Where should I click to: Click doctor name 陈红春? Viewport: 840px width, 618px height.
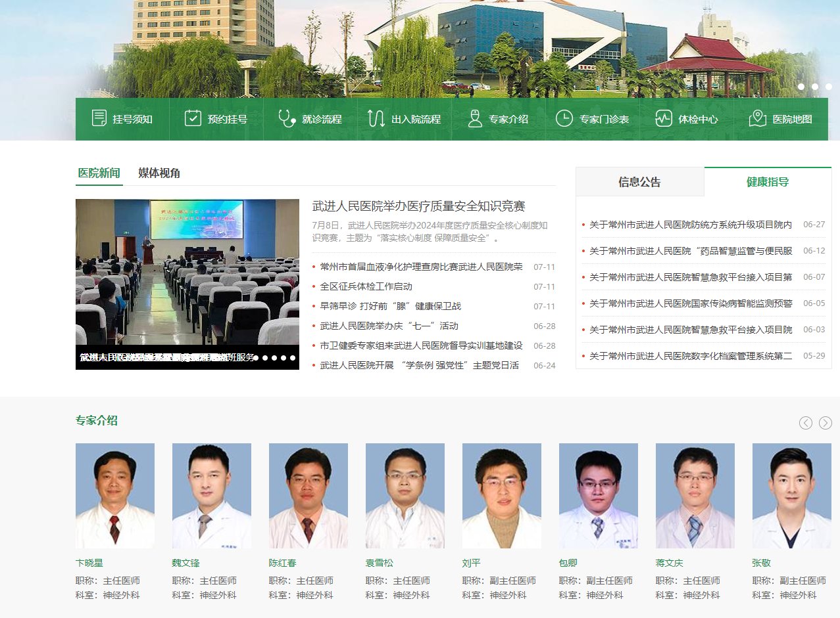[x=283, y=563]
